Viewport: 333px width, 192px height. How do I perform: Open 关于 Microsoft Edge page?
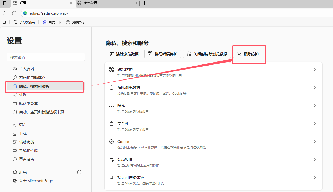point(36,181)
